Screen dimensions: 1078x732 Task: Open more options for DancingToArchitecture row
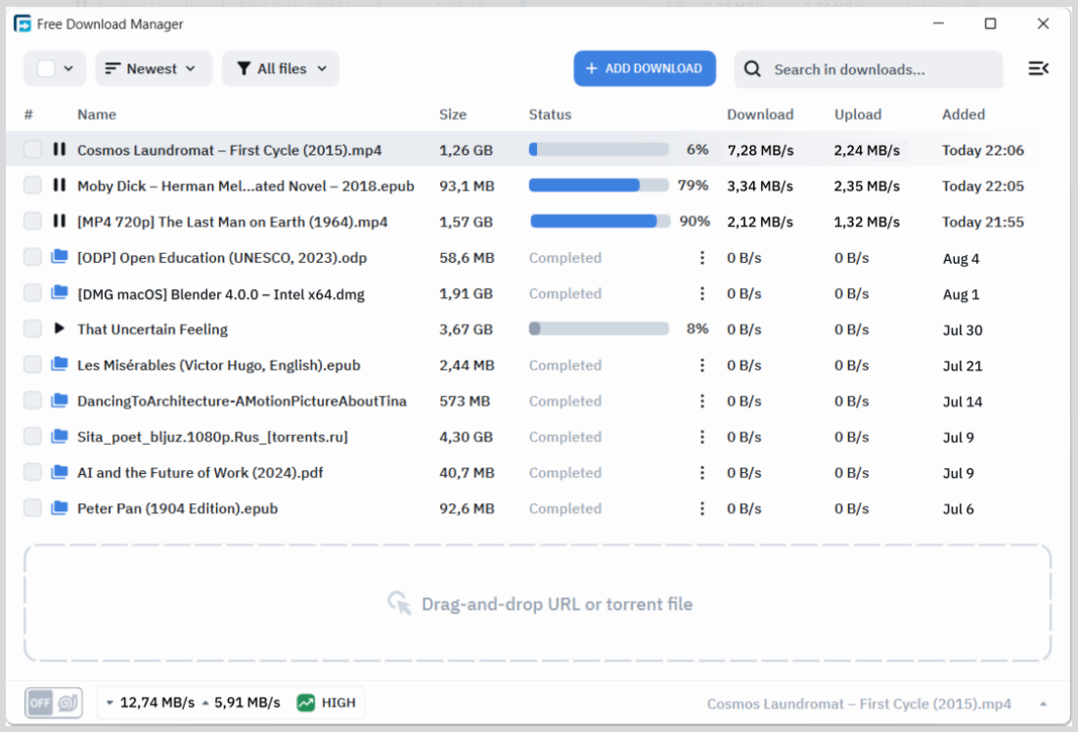pyautogui.click(x=702, y=401)
